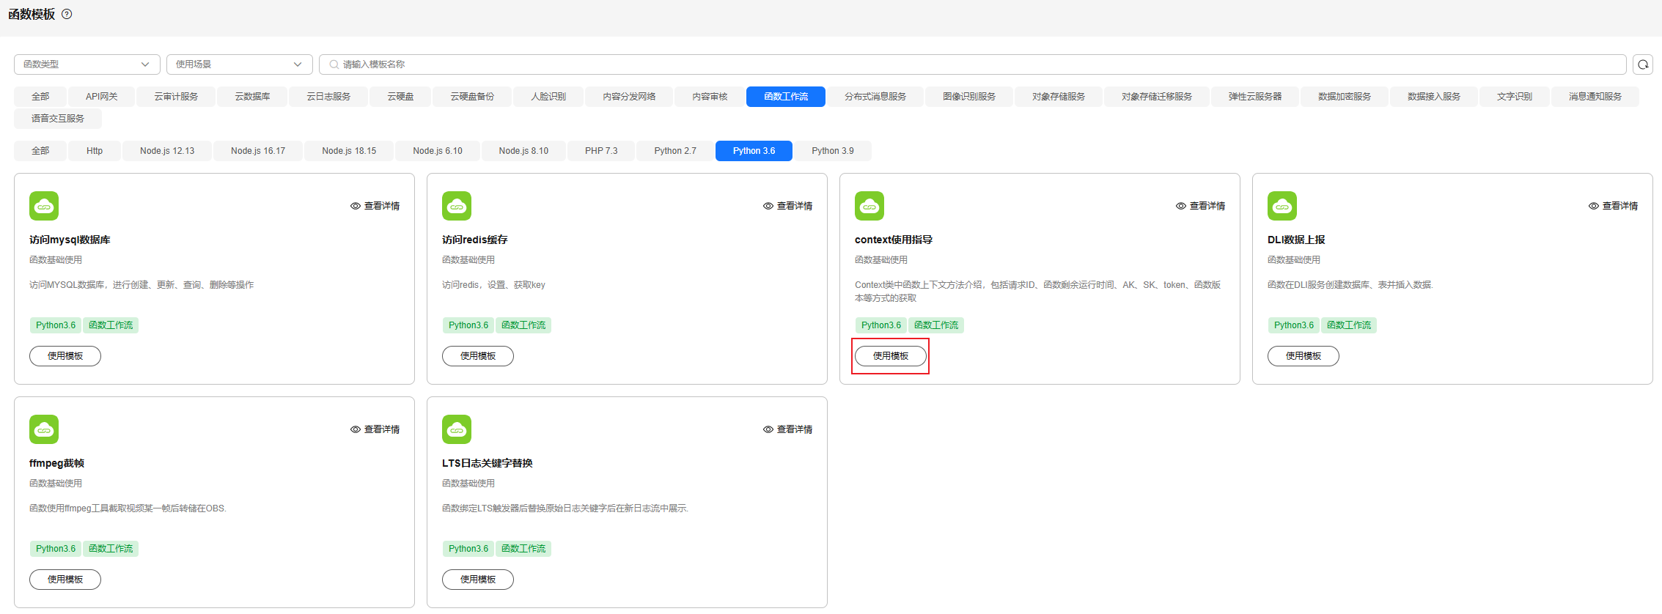1662x614 pixels.
Task: Click the refresh icon beside search box
Action: coord(1643,64)
